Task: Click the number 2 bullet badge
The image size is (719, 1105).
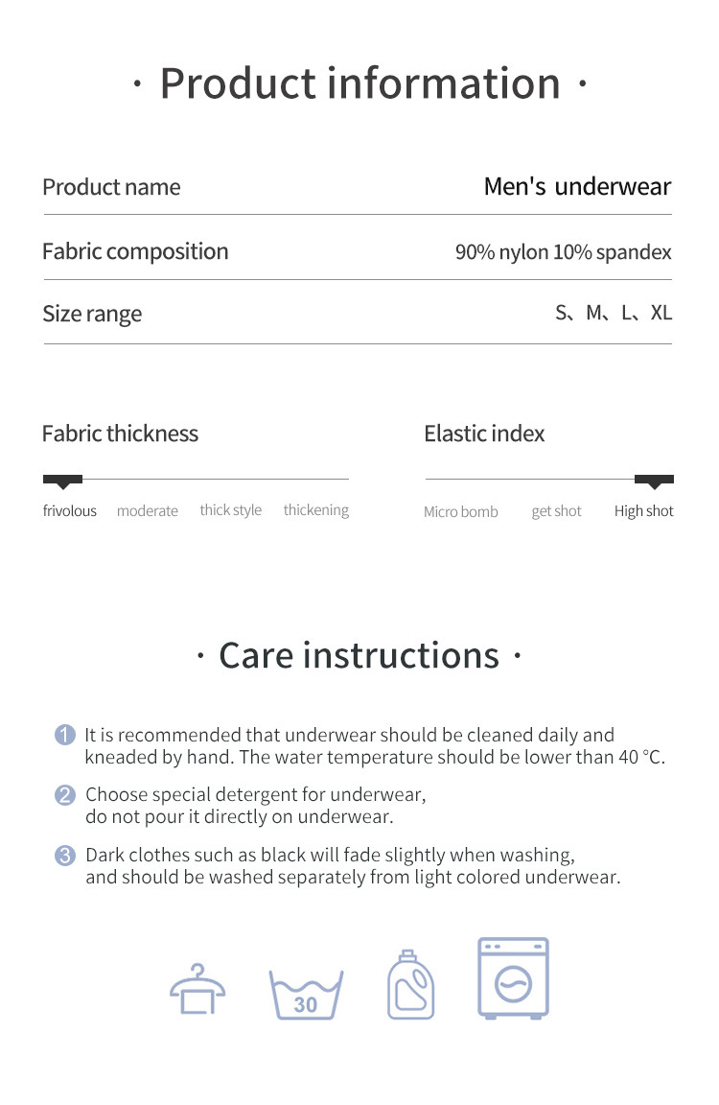Action: point(65,795)
